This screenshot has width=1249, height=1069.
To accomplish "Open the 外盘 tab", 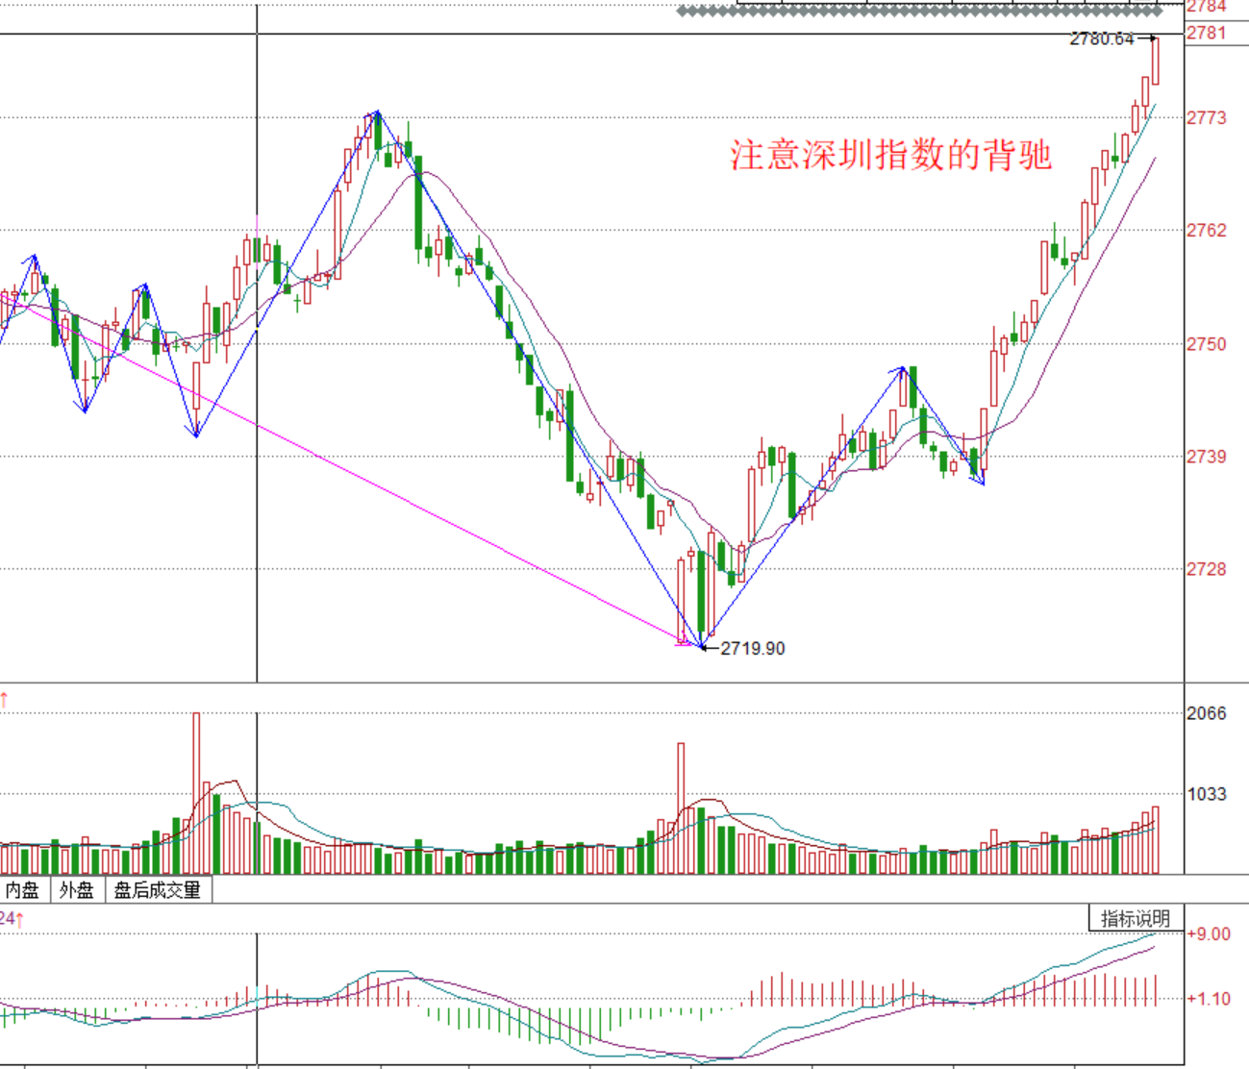I will [x=76, y=890].
